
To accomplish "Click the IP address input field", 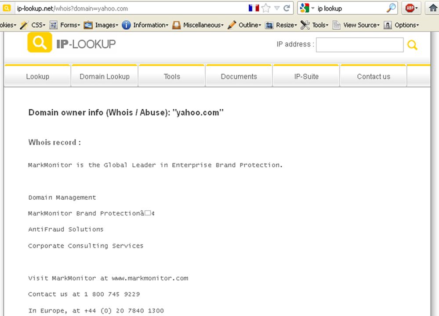I will point(359,45).
